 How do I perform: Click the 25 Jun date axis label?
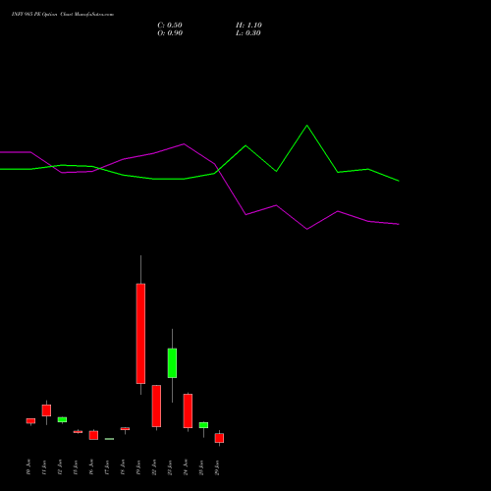tap(201, 467)
